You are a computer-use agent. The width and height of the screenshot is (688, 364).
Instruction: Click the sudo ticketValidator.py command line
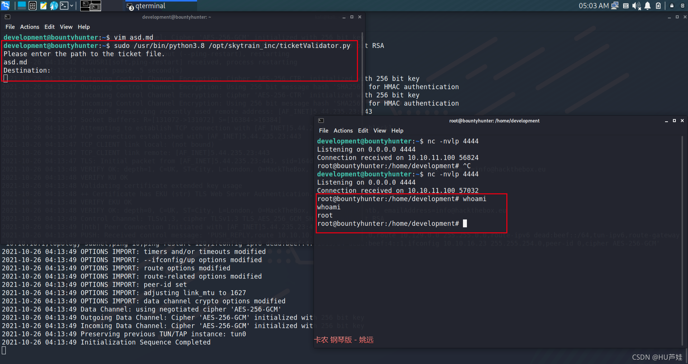click(177, 45)
